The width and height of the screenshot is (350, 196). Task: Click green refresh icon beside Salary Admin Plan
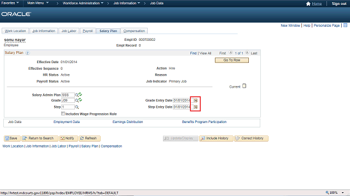pyautogui.click(x=80, y=95)
